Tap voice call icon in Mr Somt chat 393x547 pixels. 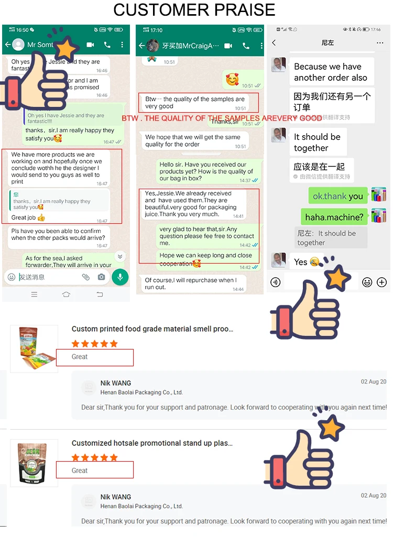point(107,45)
